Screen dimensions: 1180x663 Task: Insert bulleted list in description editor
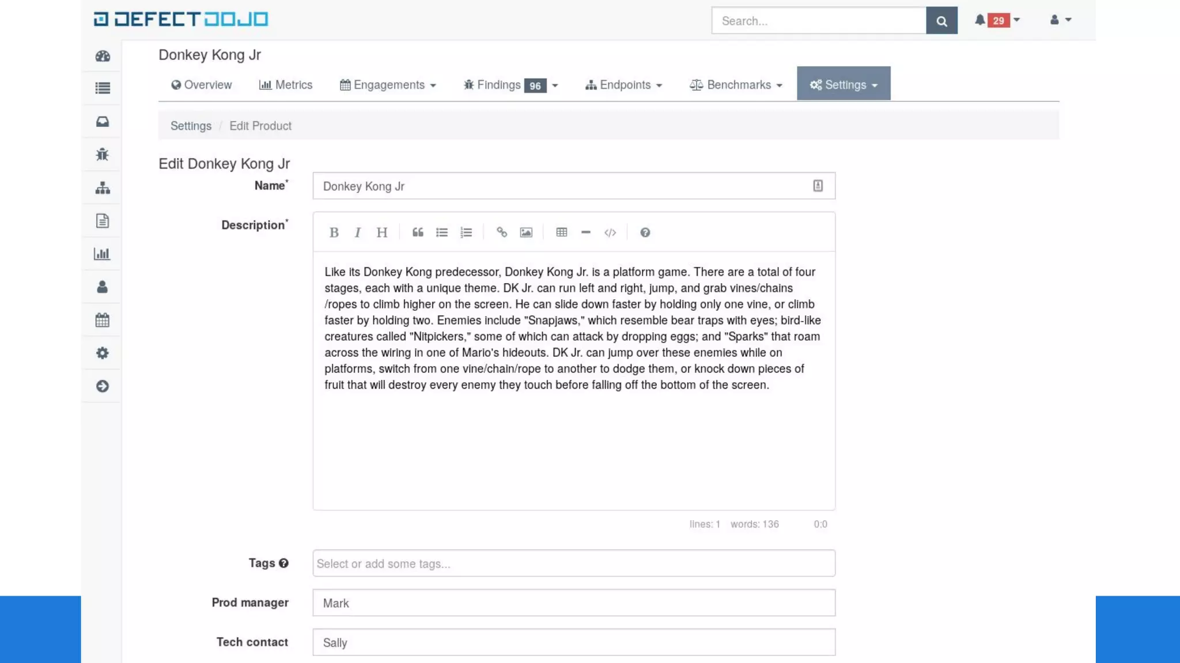442,233
